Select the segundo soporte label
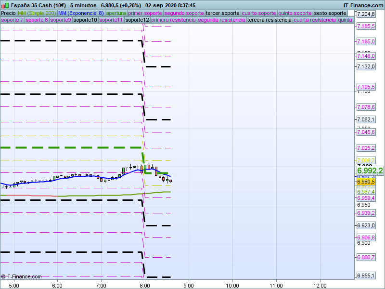The width and height of the screenshot is (385, 289). pyautogui.click(x=184, y=13)
